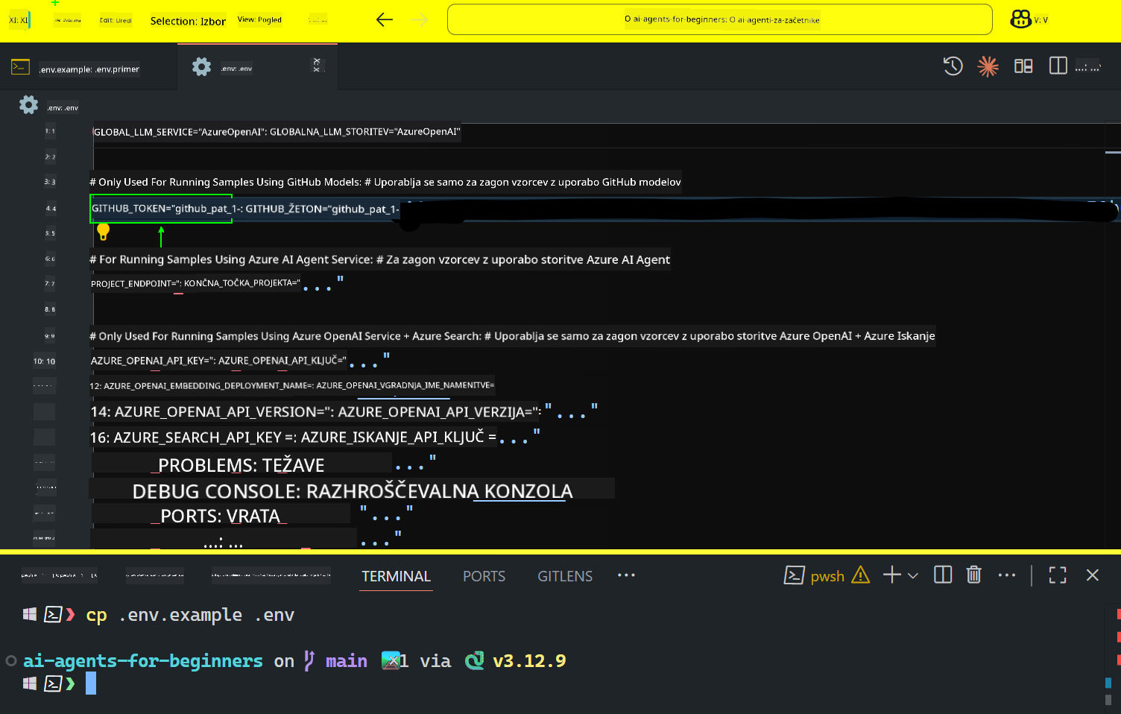Click the pwsh warning triangle icon
Image resolution: width=1121 pixels, height=714 pixels.
(x=860, y=575)
